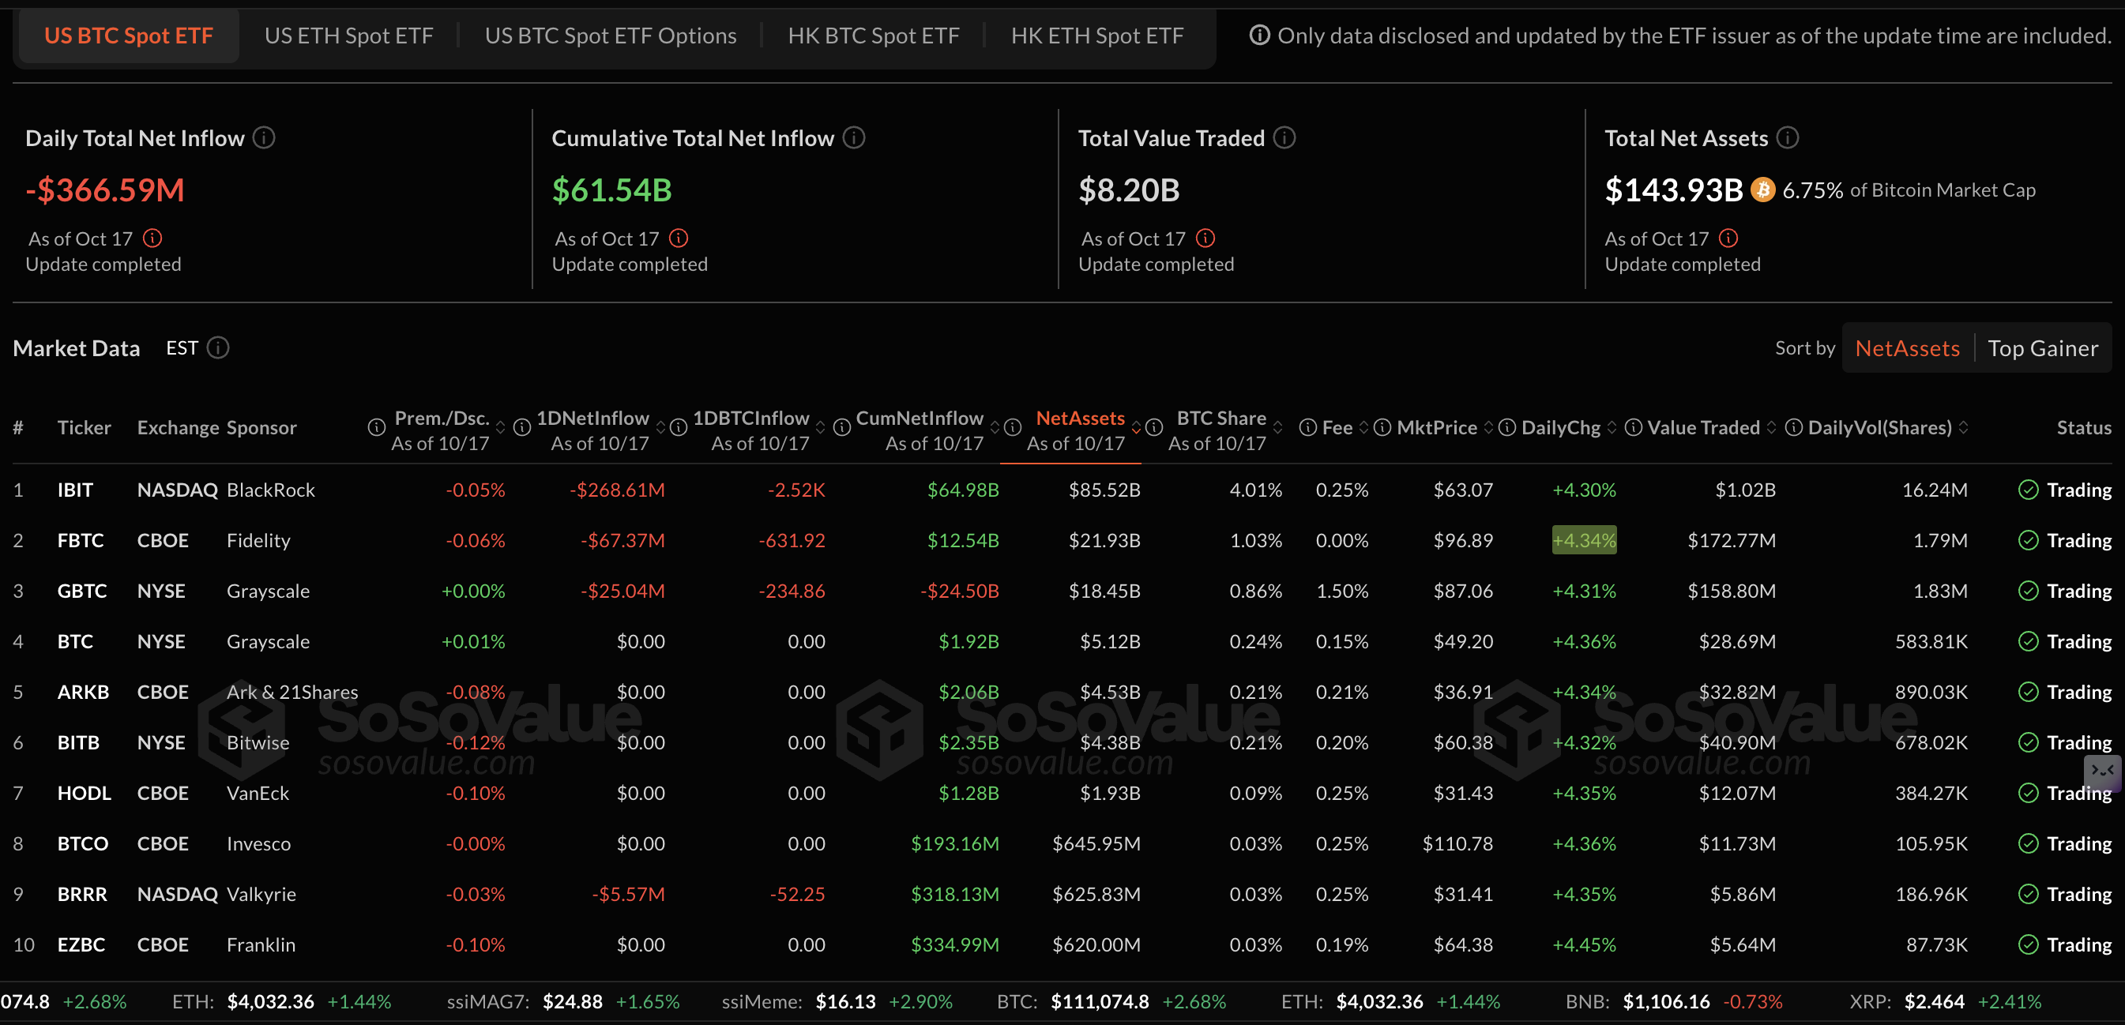Click EST timezone toggle
The width and height of the screenshot is (2125, 1025).
tap(182, 348)
